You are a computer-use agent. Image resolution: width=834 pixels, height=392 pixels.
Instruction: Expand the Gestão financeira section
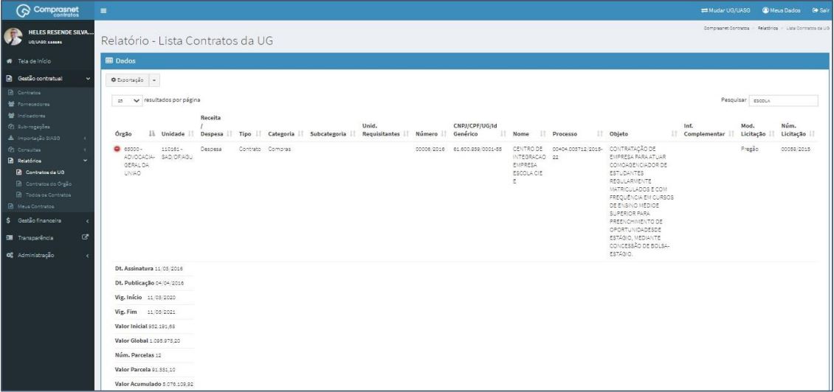point(47,220)
